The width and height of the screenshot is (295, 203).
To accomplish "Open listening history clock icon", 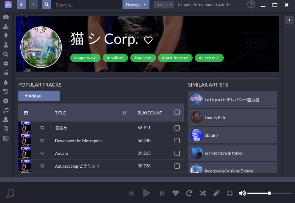I will click(6, 92).
